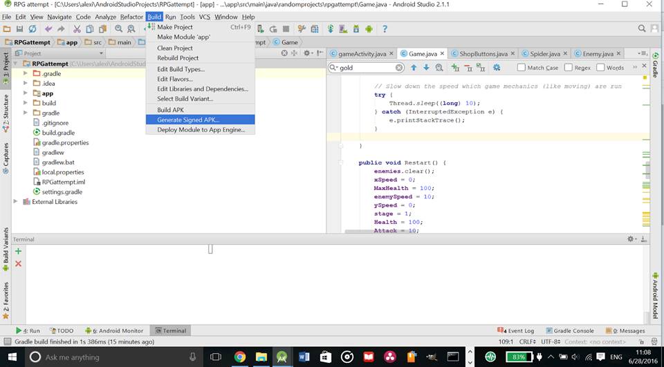Select Generate Signed APK menu entry
This screenshot has height=367, width=664.
[201, 120]
